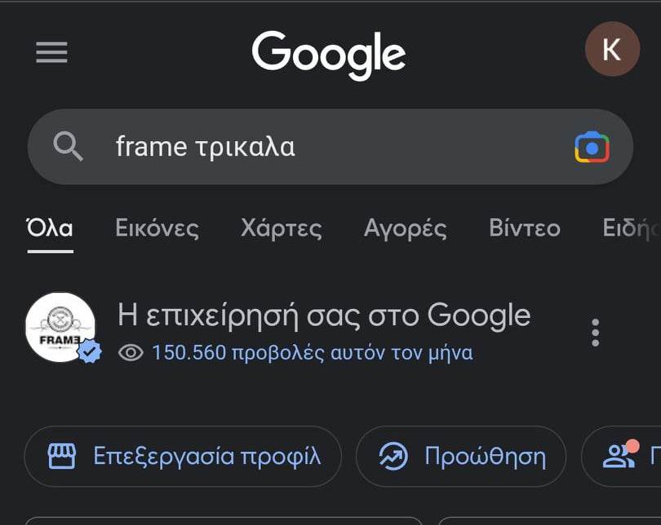Open the FRAME business logo thumbnail
The image size is (661, 525).
tap(60, 326)
